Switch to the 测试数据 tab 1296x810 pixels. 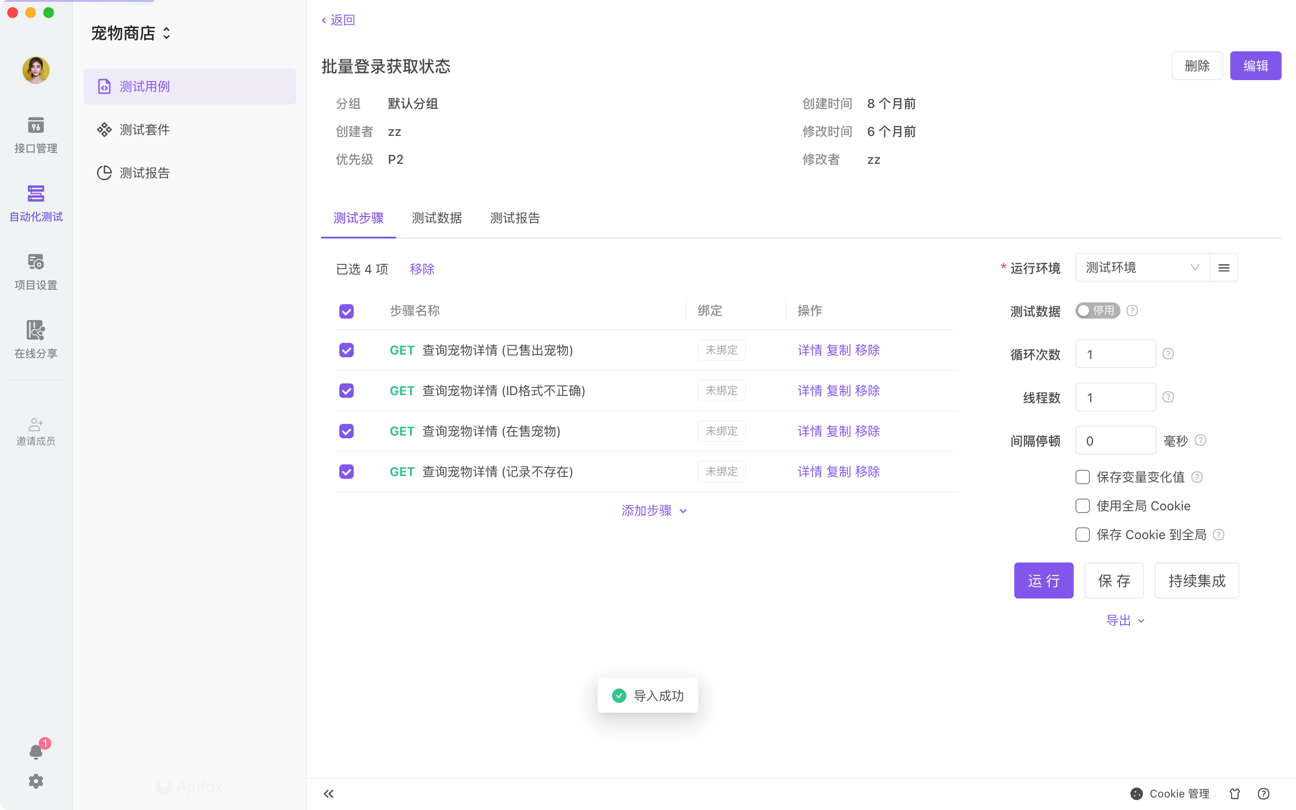[x=436, y=218]
